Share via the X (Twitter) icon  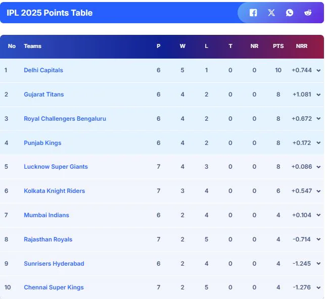pos(271,13)
